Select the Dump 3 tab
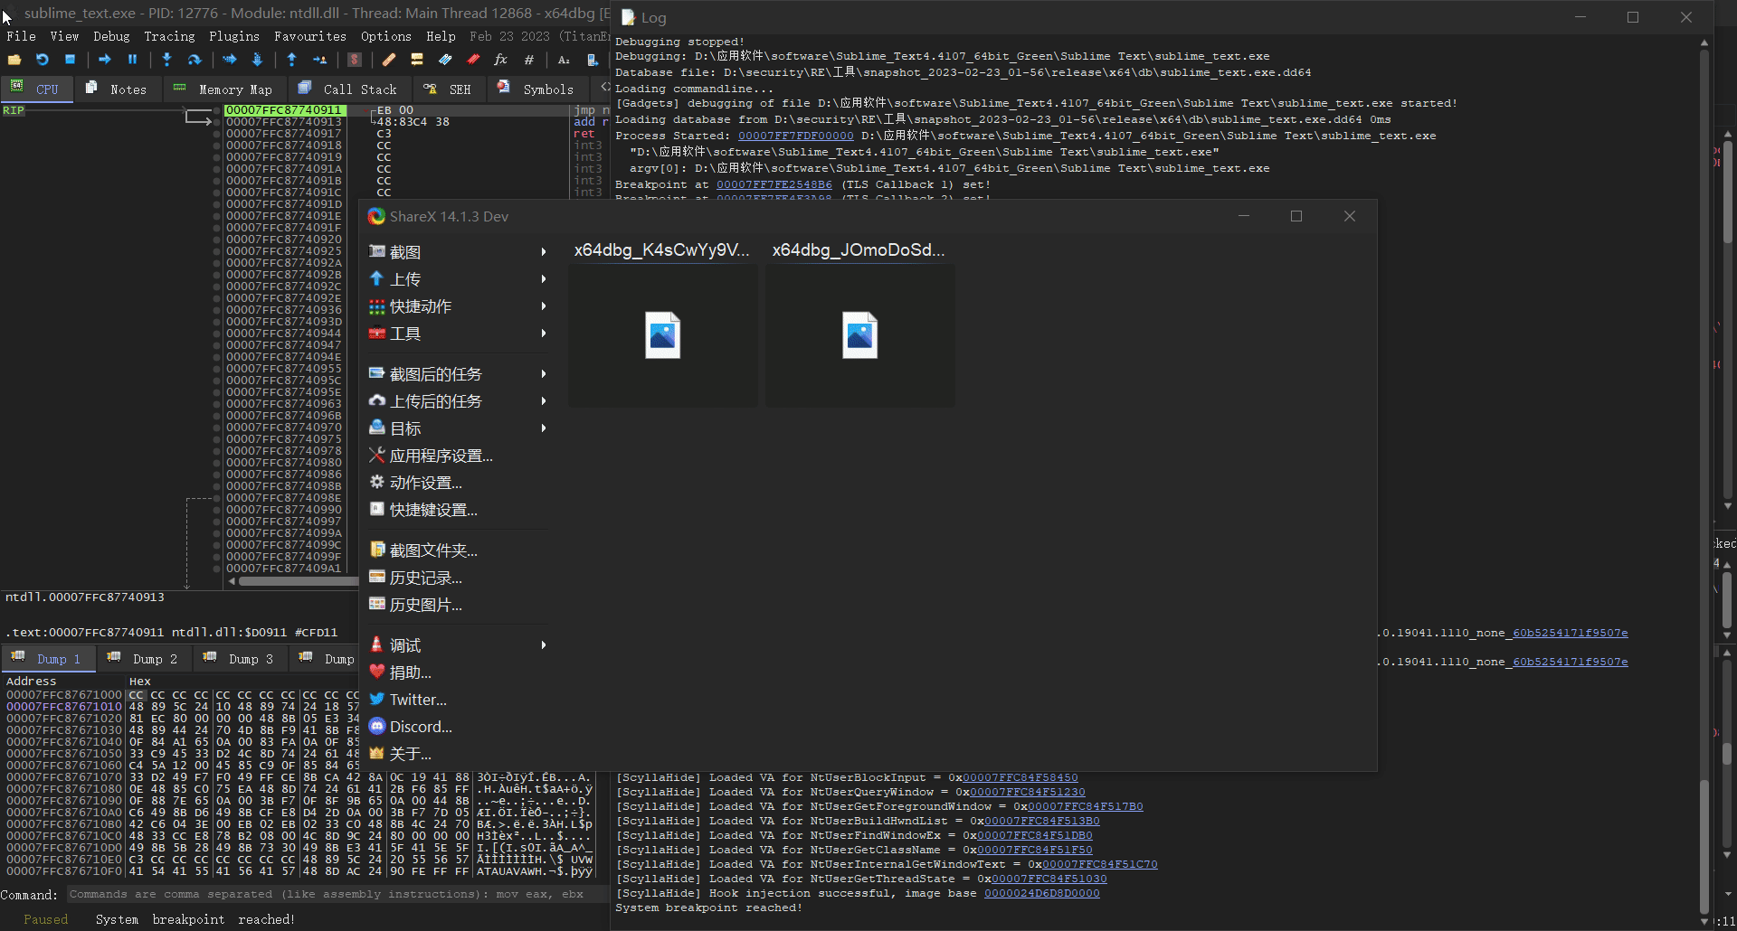The height and width of the screenshot is (931, 1737). (x=240, y=659)
